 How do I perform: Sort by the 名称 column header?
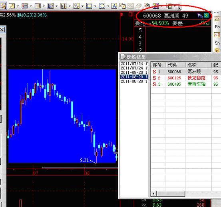pyautogui.click(x=199, y=65)
